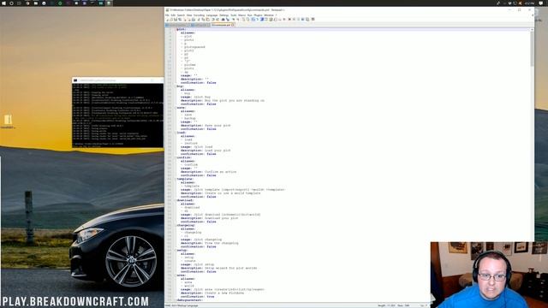Open the Macro menu
The height and width of the screenshot is (308, 548).
[x=241, y=15]
